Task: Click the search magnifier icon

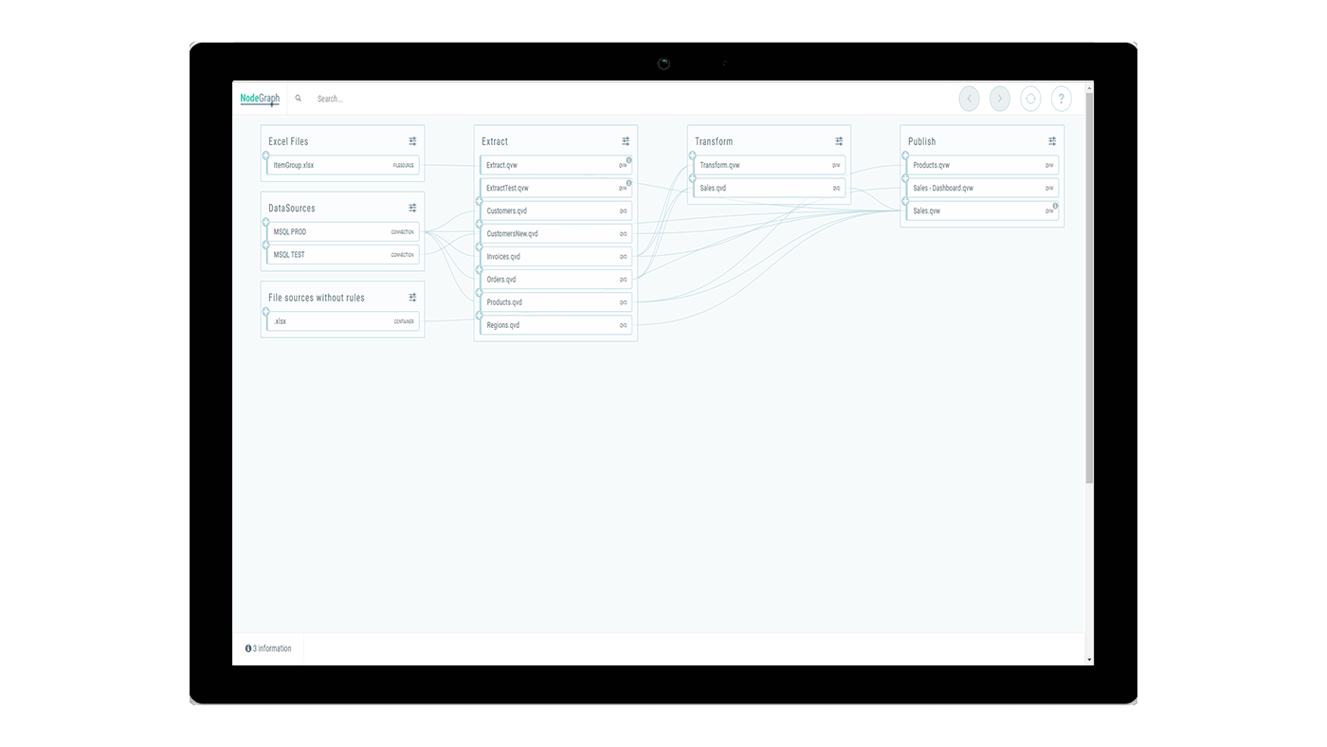Action: 299,99
